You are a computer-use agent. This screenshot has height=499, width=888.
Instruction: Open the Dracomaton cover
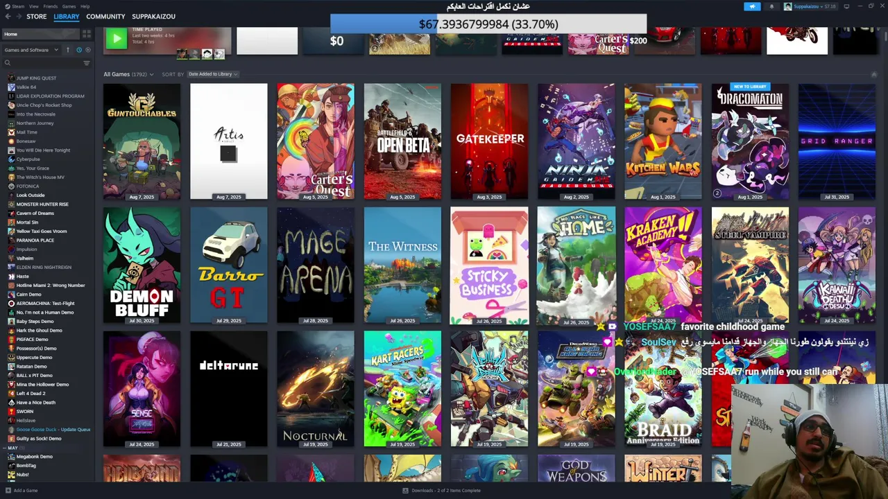[750, 141]
